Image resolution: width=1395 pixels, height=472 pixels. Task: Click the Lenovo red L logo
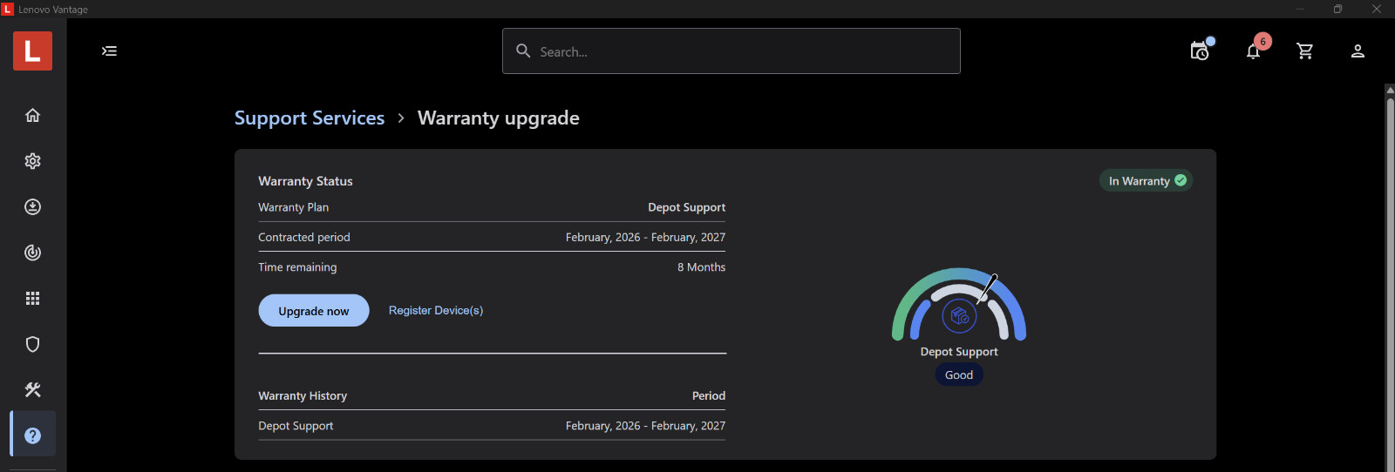(32, 51)
